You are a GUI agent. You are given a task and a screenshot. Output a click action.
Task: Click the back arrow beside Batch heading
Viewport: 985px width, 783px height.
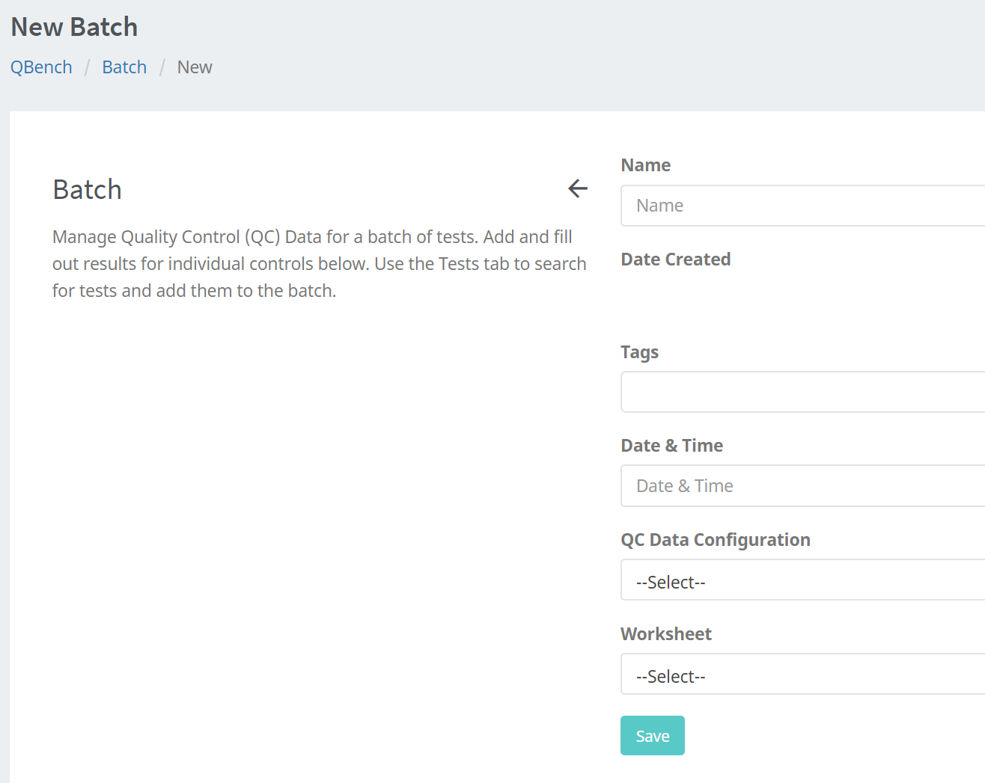click(577, 188)
